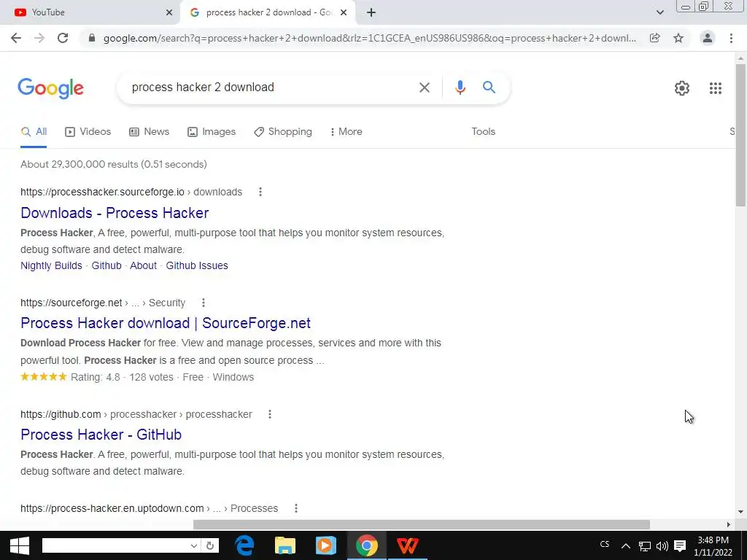
Task: Click the Nightly Builds sitelink
Action: [x=52, y=265]
